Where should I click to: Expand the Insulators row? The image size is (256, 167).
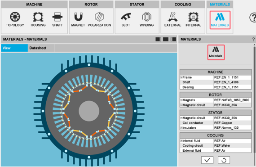click(181, 128)
